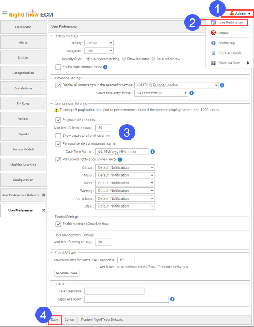Click the Slack Username input field

pyautogui.click(x=114, y=291)
